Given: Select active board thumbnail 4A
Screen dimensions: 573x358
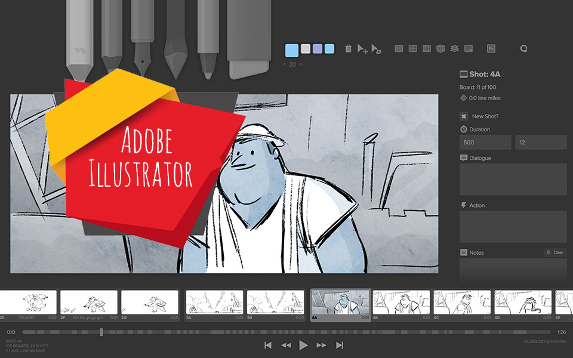Looking at the screenshot, I should (x=340, y=303).
